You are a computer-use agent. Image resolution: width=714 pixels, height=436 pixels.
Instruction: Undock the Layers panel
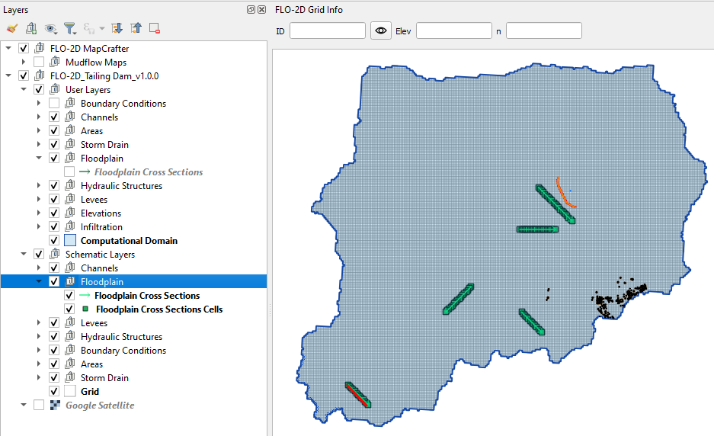pyautogui.click(x=251, y=10)
